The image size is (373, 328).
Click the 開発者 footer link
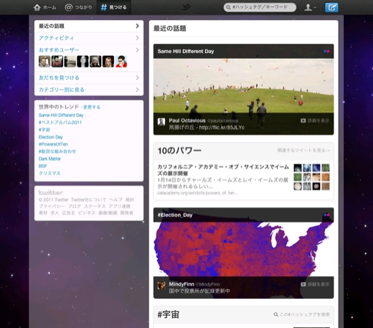(126, 213)
